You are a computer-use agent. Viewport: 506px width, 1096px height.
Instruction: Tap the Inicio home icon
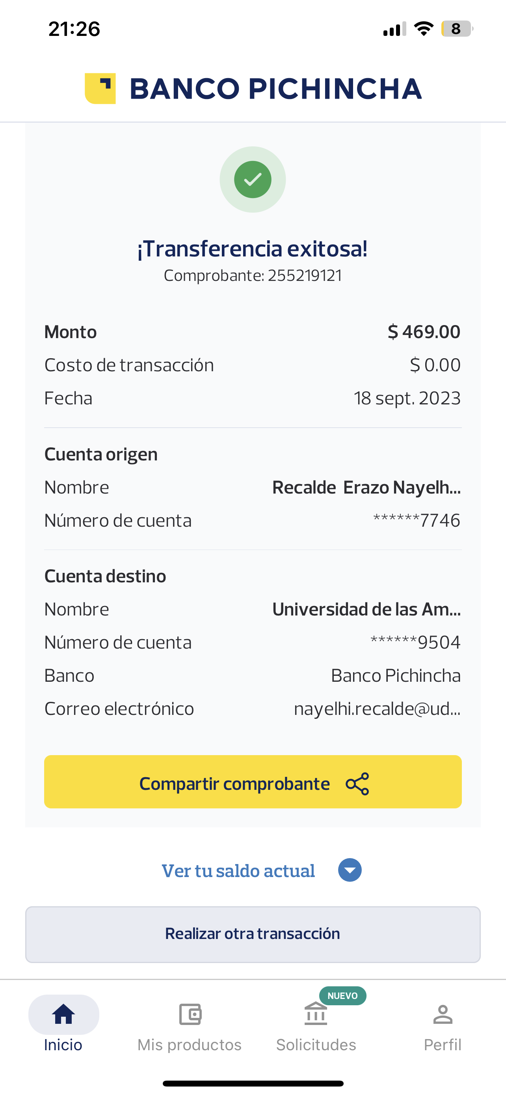(63, 1014)
